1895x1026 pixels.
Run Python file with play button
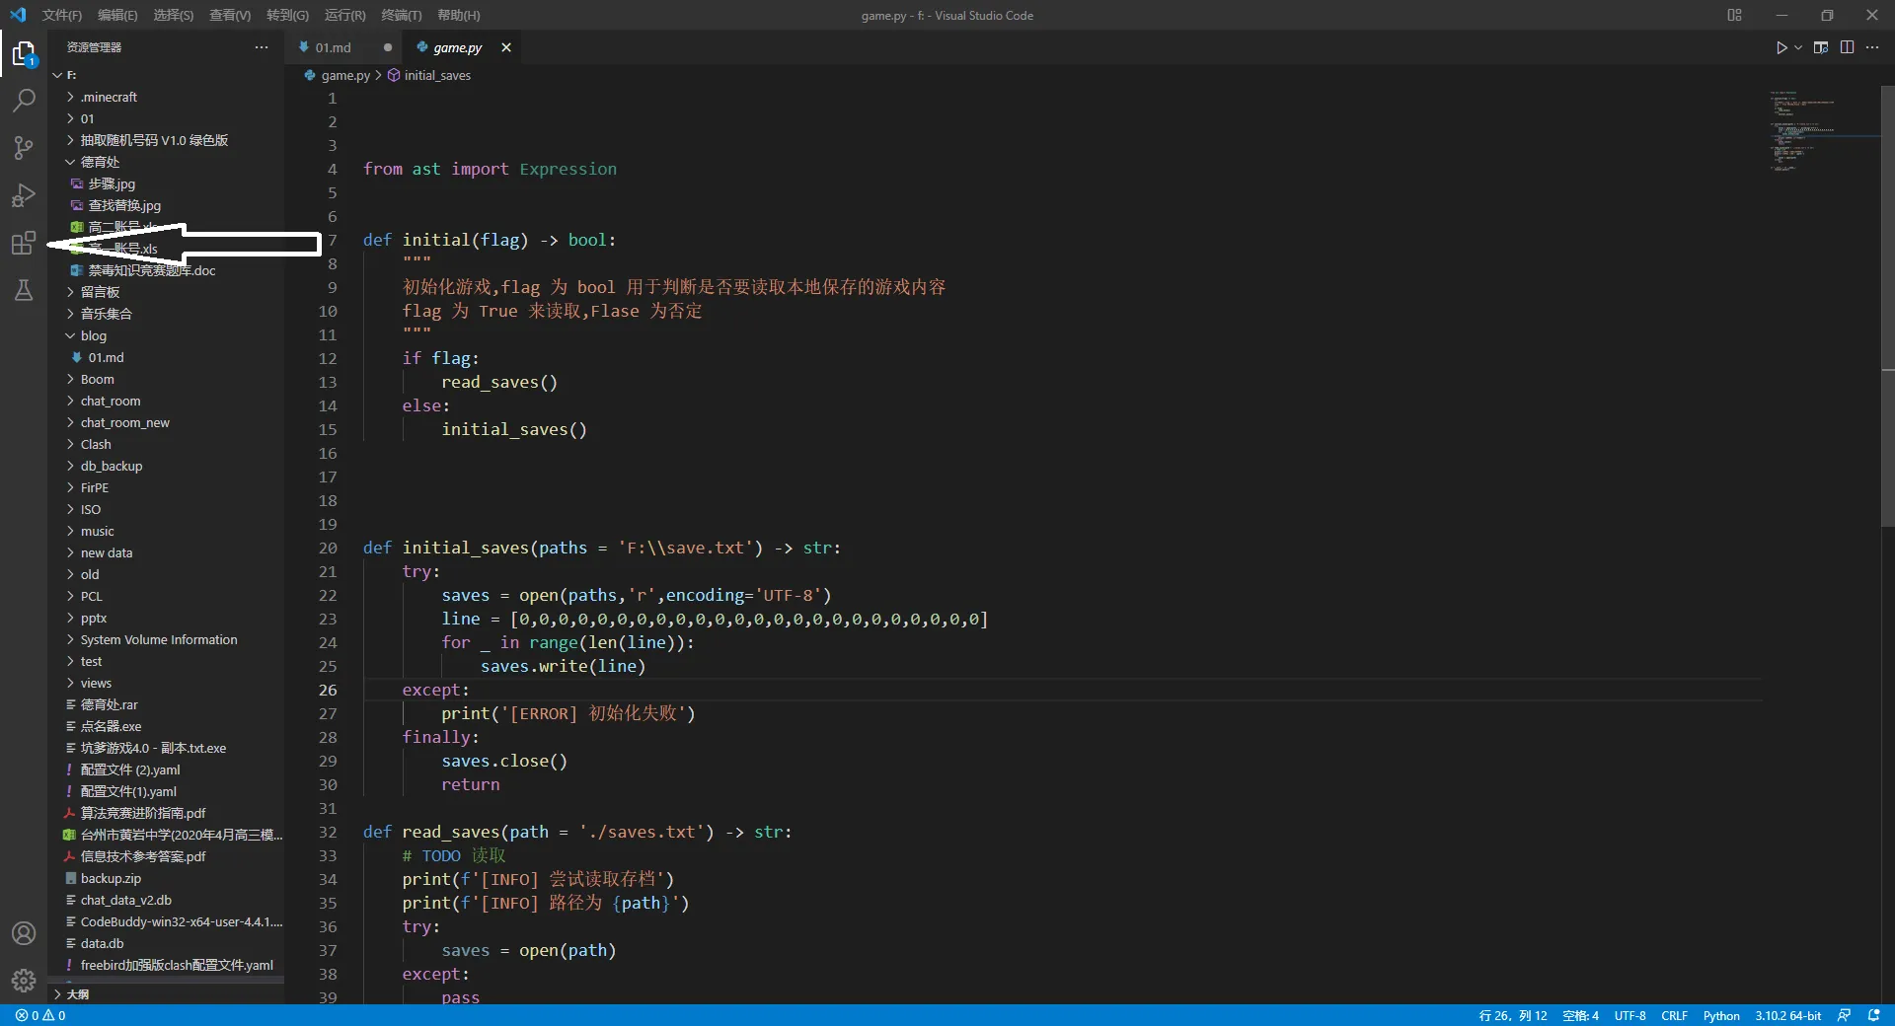pyautogui.click(x=1781, y=47)
